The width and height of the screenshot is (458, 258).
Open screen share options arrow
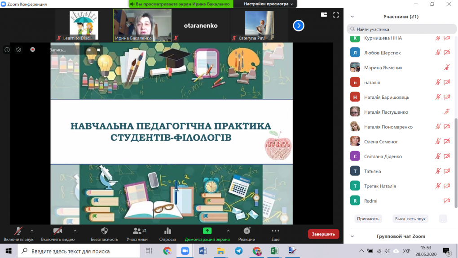pyautogui.click(x=228, y=231)
